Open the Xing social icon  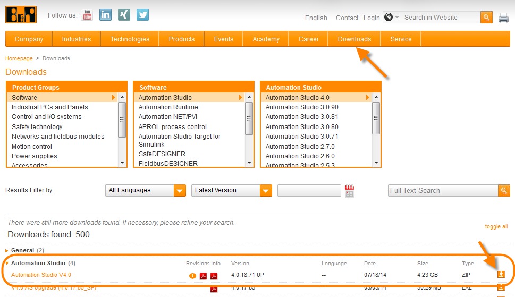click(124, 15)
